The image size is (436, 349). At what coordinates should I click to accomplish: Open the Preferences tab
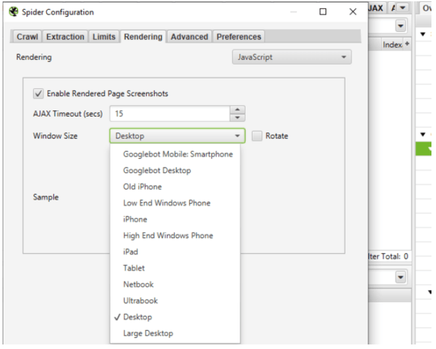click(x=238, y=37)
